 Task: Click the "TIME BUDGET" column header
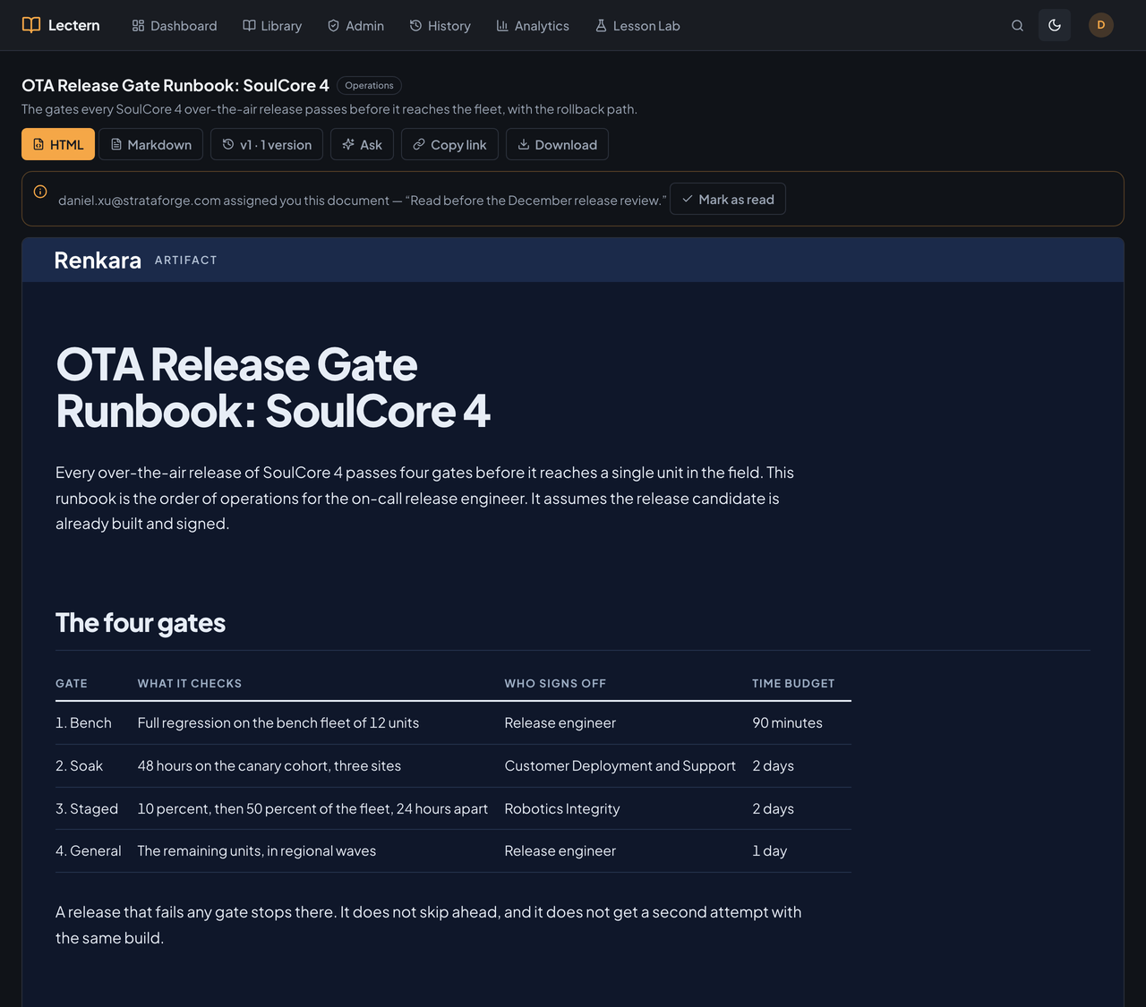[x=793, y=683]
